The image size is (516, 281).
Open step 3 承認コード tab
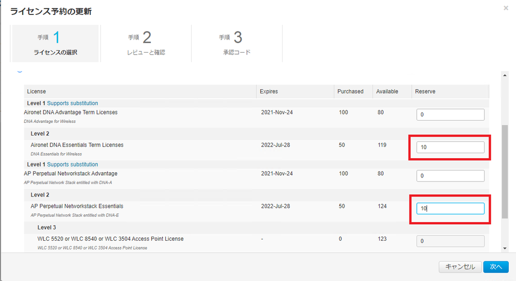click(x=237, y=43)
